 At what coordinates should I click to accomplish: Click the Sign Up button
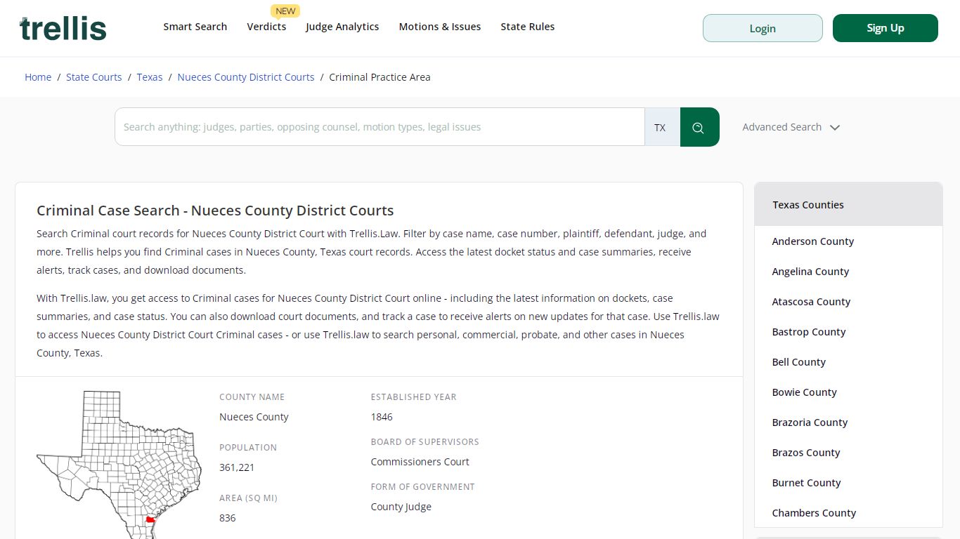pyautogui.click(x=886, y=28)
